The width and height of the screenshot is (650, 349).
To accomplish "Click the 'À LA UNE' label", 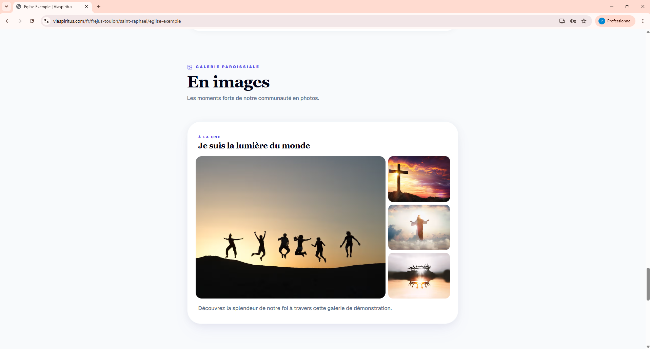I will (209, 137).
